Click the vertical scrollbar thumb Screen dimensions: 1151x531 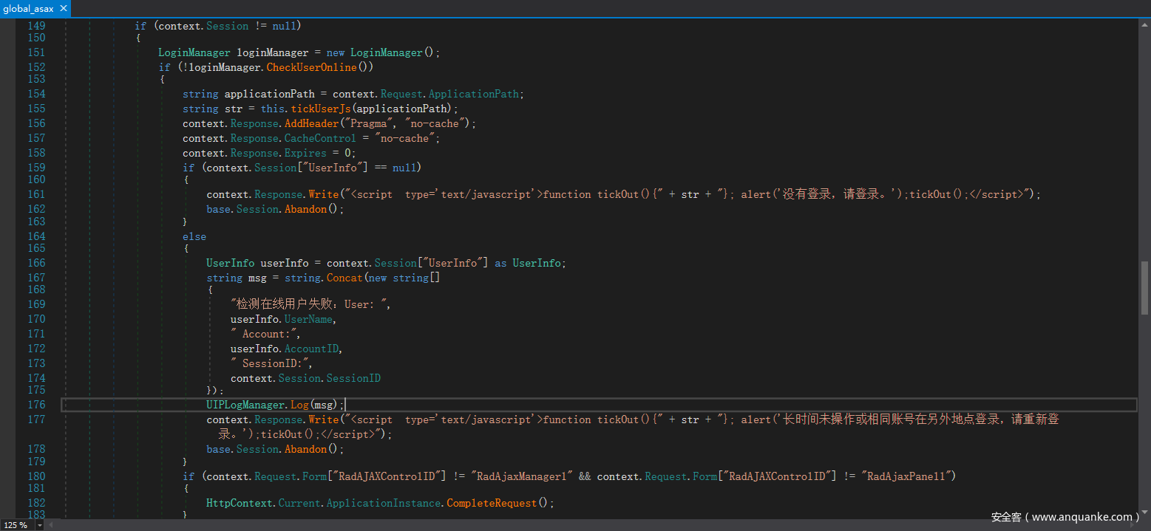coord(1144,287)
